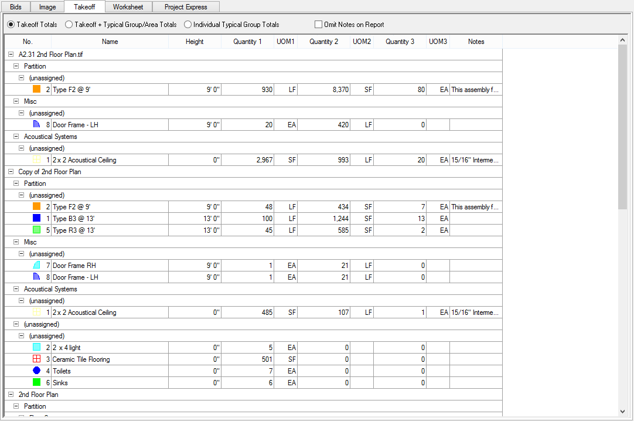Image resolution: width=634 pixels, height=421 pixels.
Task: Click the 2x2 Acoustical Ceiling icon, 485 SF row
Action: tap(37, 312)
